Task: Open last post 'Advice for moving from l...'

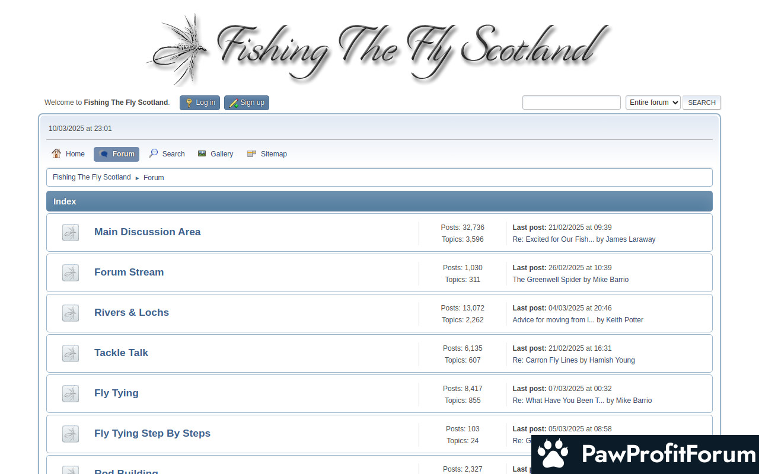Action: pos(554,320)
